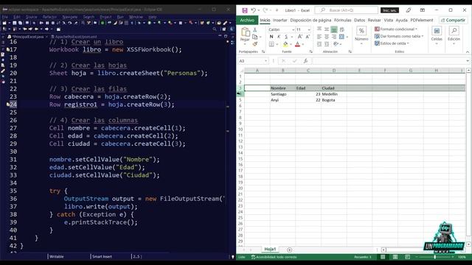Open the Archivo tab in Excel
Viewport: 472px width, 265px height.
point(247,20)
